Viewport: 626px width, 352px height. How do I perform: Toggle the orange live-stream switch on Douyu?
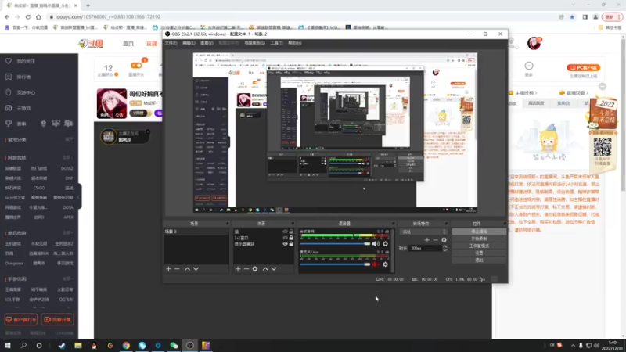point(136,66)
